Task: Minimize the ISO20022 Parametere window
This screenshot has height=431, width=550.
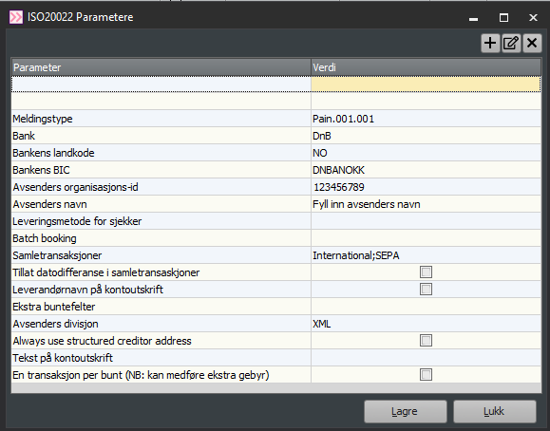Action: [474, 17]
